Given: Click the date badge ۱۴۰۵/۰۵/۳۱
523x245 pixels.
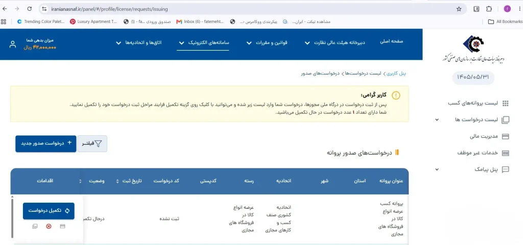Looking at the screenshot, I should (473, 78).
